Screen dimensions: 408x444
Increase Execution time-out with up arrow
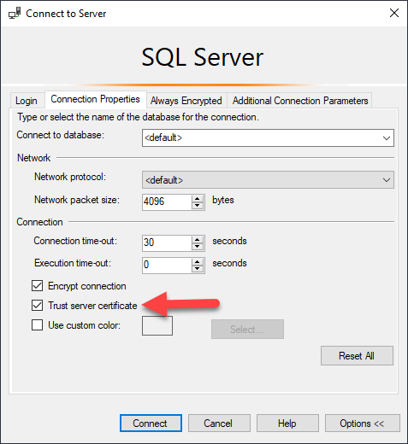coord(198,262)
